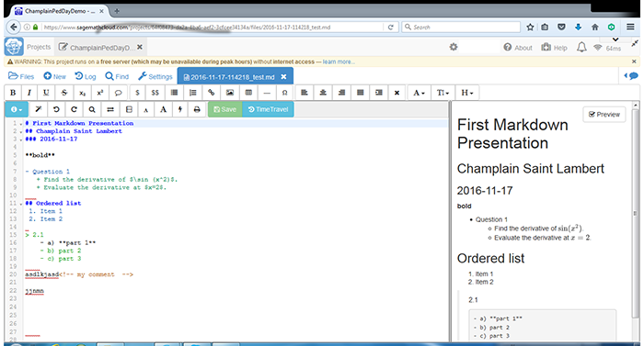Redo the last edit
Screen dimensions: 644x346
[74, 109]
